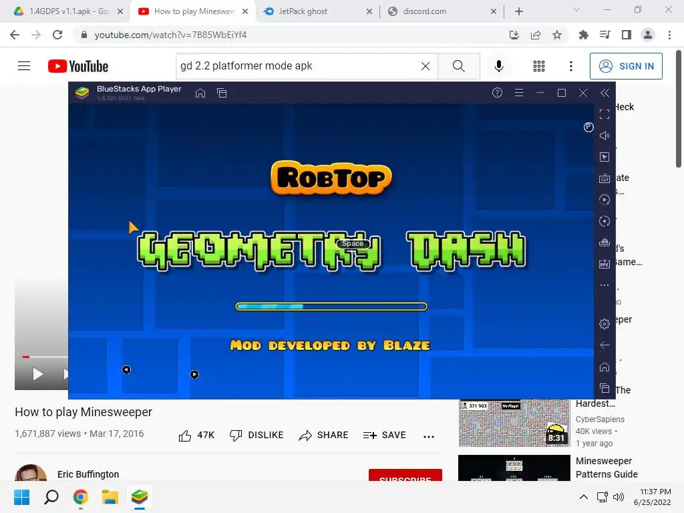684x513 pixels.
Task: Clear YouTube search query with X
Action: (x=425, y=66)
